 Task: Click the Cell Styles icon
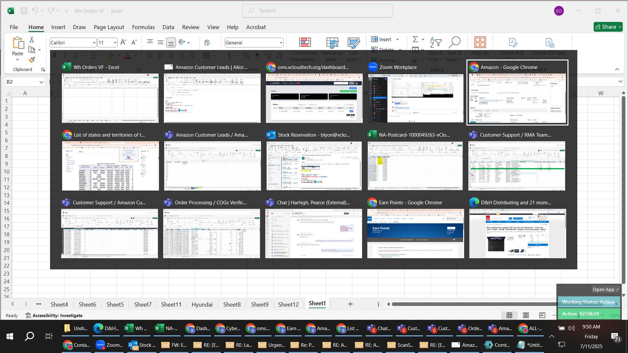(x=354, y=42)
